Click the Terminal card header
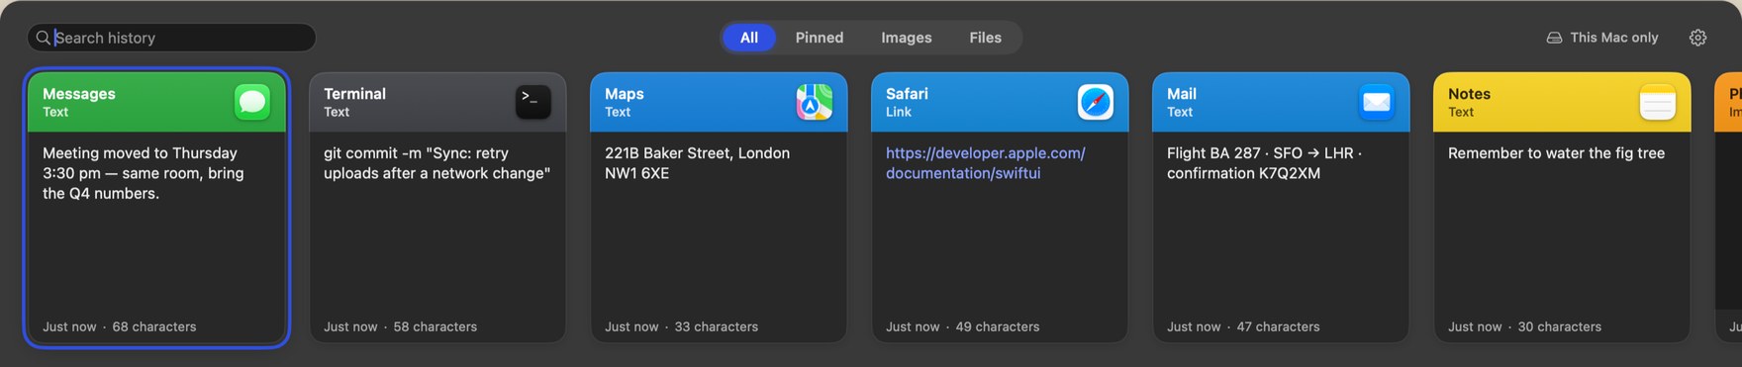This screenshot has height=367, width=1742. [x=437, y=102]
